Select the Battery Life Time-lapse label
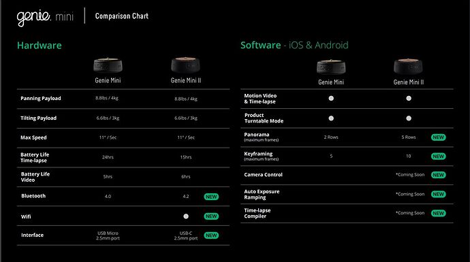470x262 pixels. tap(35, 157)
